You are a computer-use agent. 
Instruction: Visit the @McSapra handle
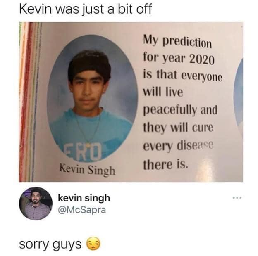(82, 210)
